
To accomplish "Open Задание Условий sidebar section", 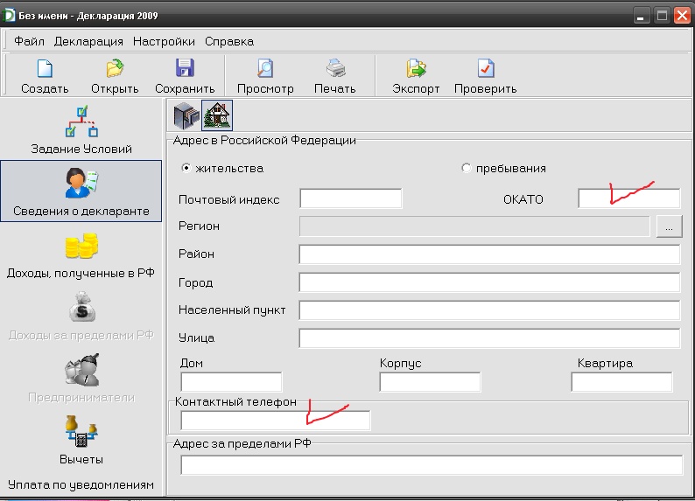I will (81, 129).
